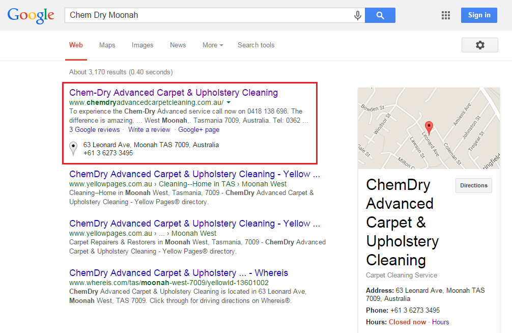Viewport: 512px width, 333px height.
Task: Open the Search tools options
Action: pyautogui.click(x=256, y=45)
